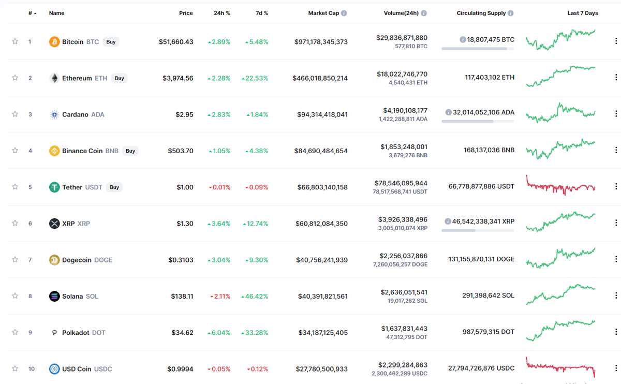Sort by Market Cap column header

tap(324, 13)
